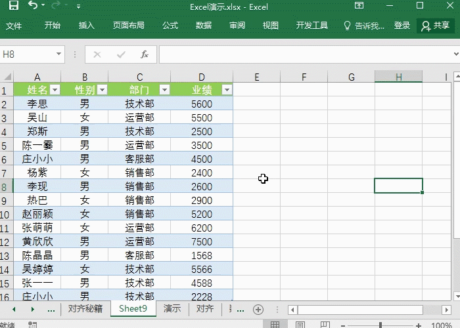Click the add new sheet plus icon
Image resolution: width=460 pixels, height=328 pixels.
click(258, 309)
